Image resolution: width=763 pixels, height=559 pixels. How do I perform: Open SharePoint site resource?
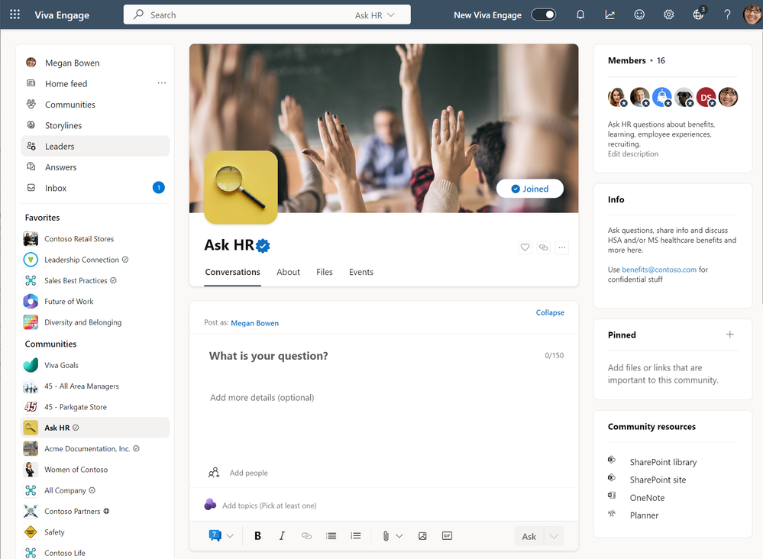(x=658, y=480)
